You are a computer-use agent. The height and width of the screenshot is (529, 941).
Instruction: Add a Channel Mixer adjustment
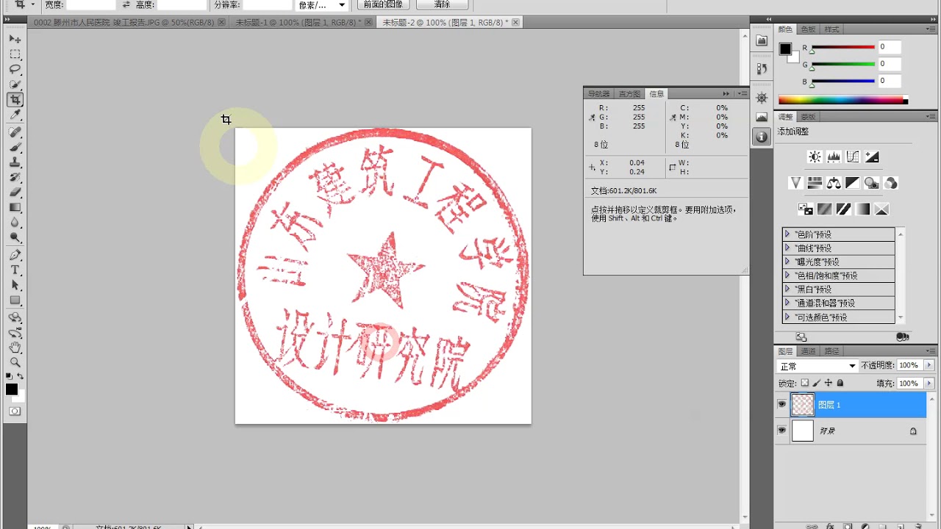point(891,183)
